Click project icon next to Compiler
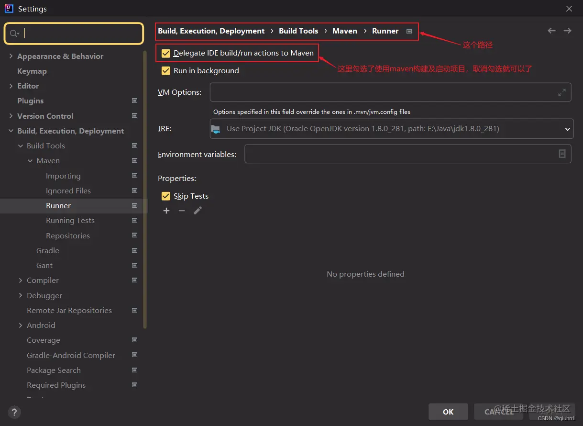The height and width of the screenshot is (426, 583). click(134, 280)
